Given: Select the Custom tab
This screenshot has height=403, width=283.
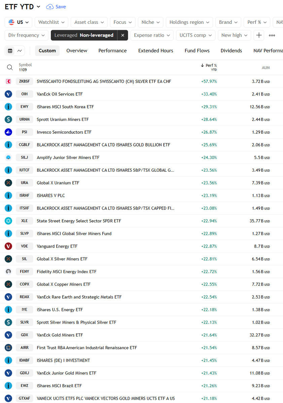Looking at the screenshot, I should coord(47,51).
